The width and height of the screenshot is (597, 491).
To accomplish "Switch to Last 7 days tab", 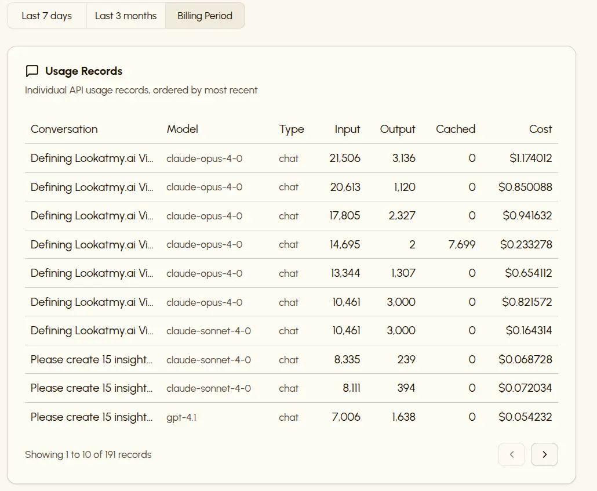I will tap(47, 16).
